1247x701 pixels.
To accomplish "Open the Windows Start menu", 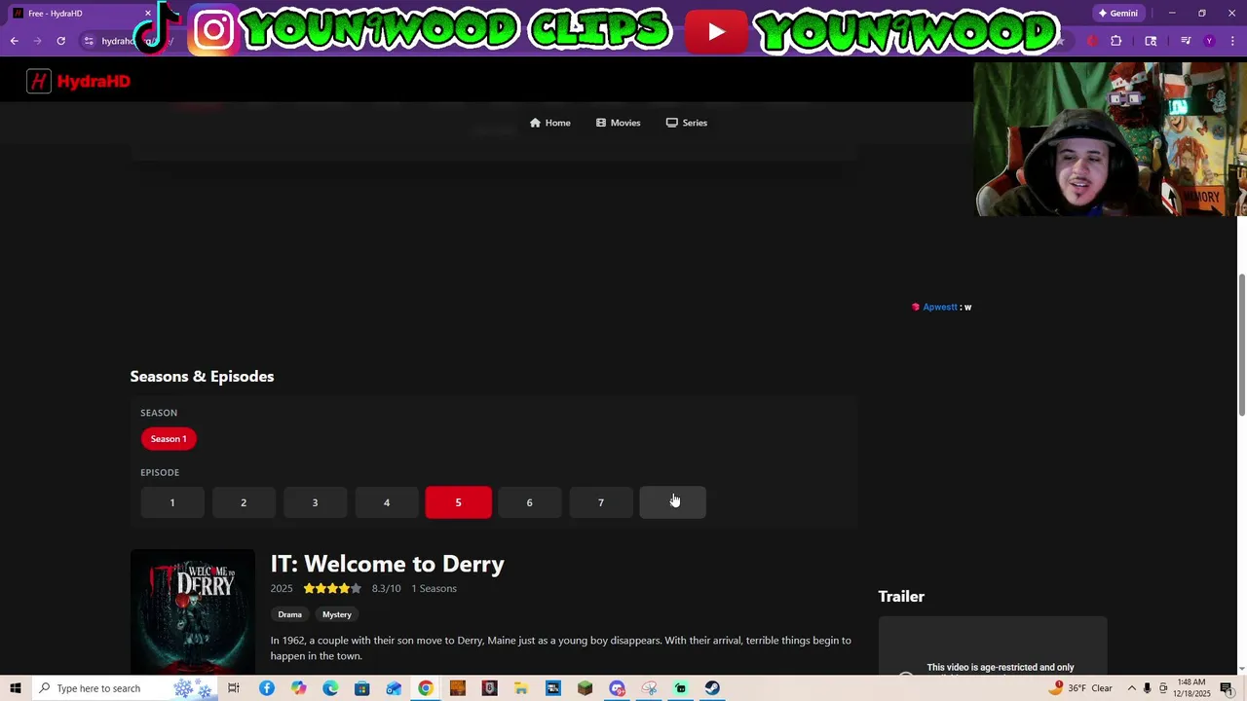I will (15, 688).
